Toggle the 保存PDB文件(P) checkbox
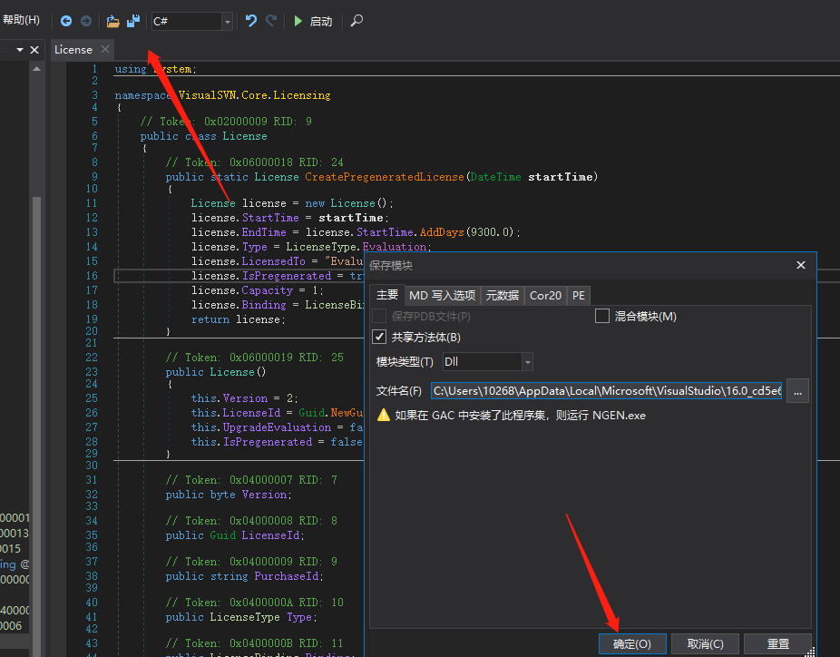 coord(379,316)
